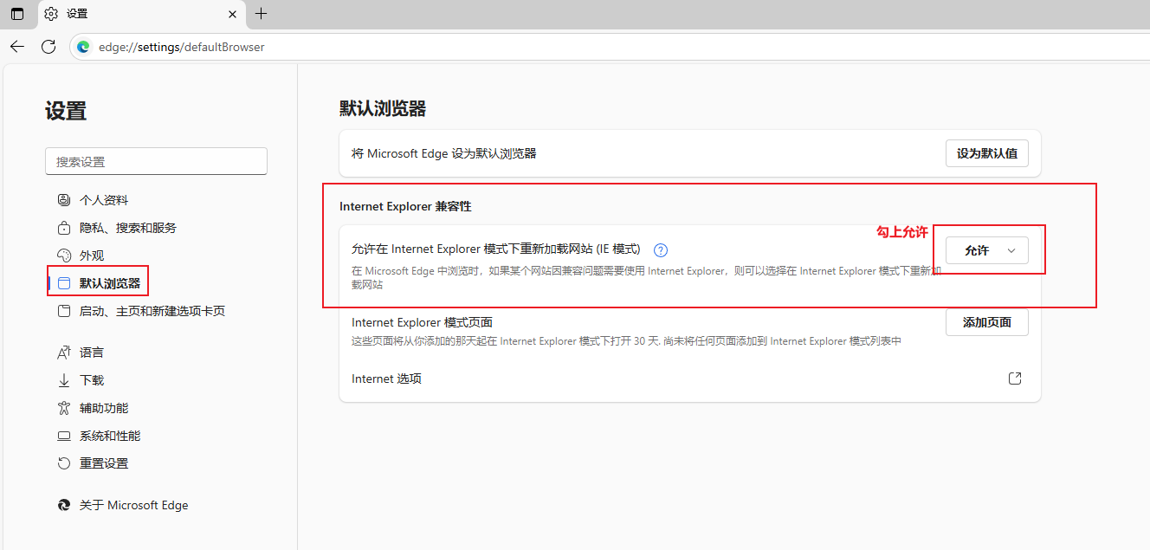Refresh the page
1150x550 pixels.
(x=48, y=47)
